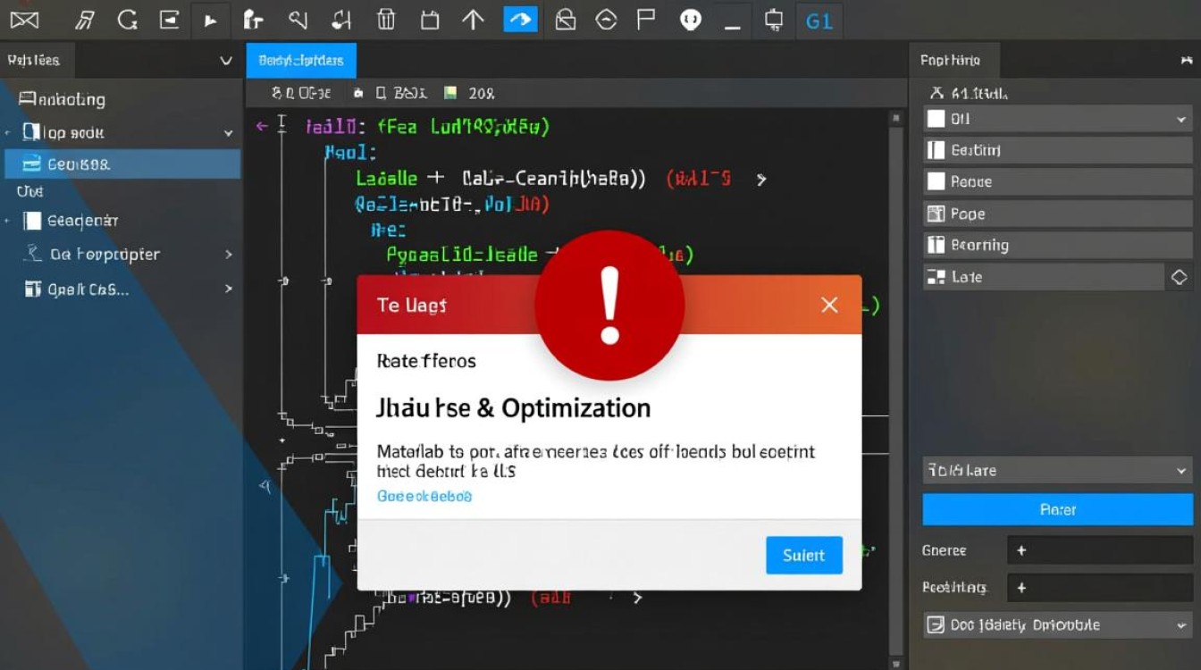1201x670 pixels.
Task: Click the 'Ube' label in left panel
Action: (x=29, y=191)
